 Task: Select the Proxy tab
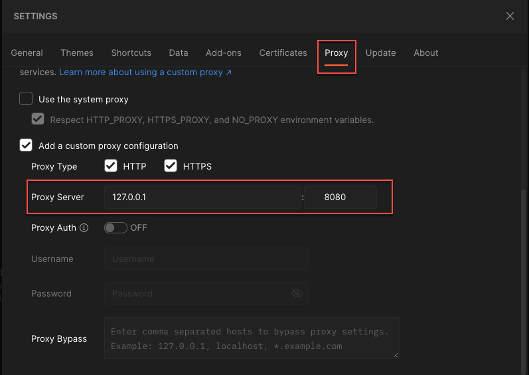coord(337,53)
